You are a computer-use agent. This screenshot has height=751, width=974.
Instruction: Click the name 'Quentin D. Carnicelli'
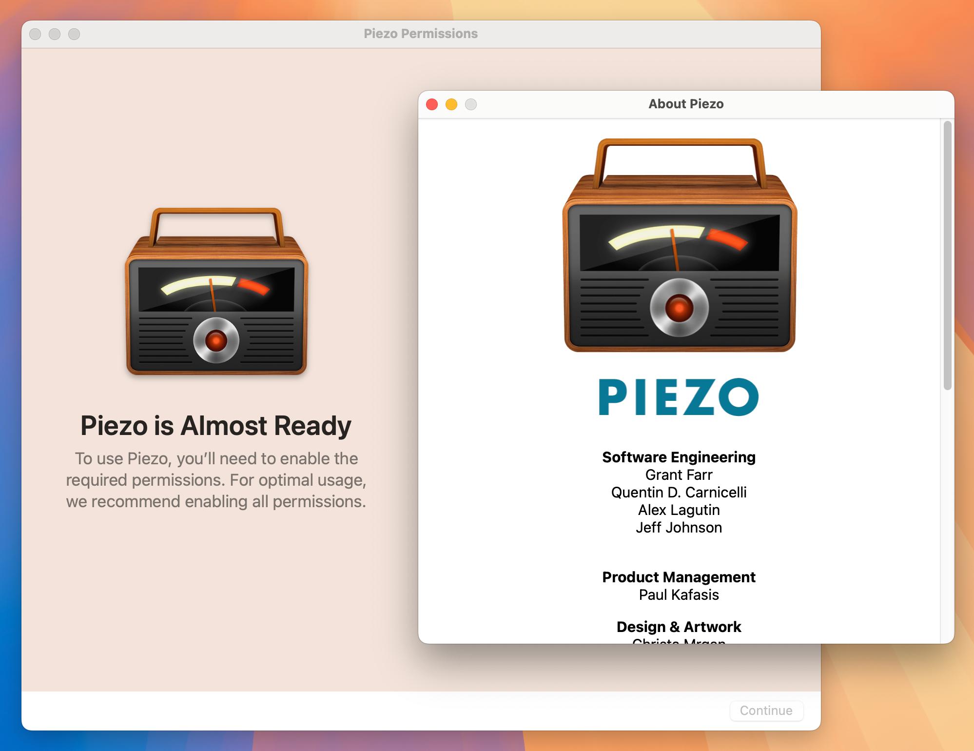[x=679, y=492]
